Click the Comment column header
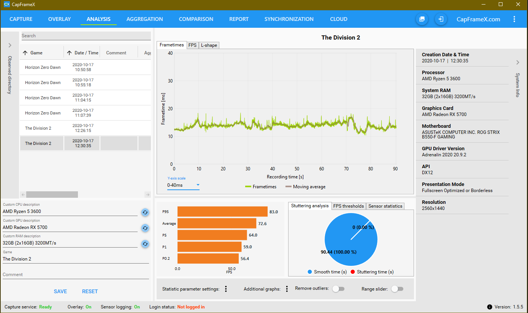 coord(116,53)
